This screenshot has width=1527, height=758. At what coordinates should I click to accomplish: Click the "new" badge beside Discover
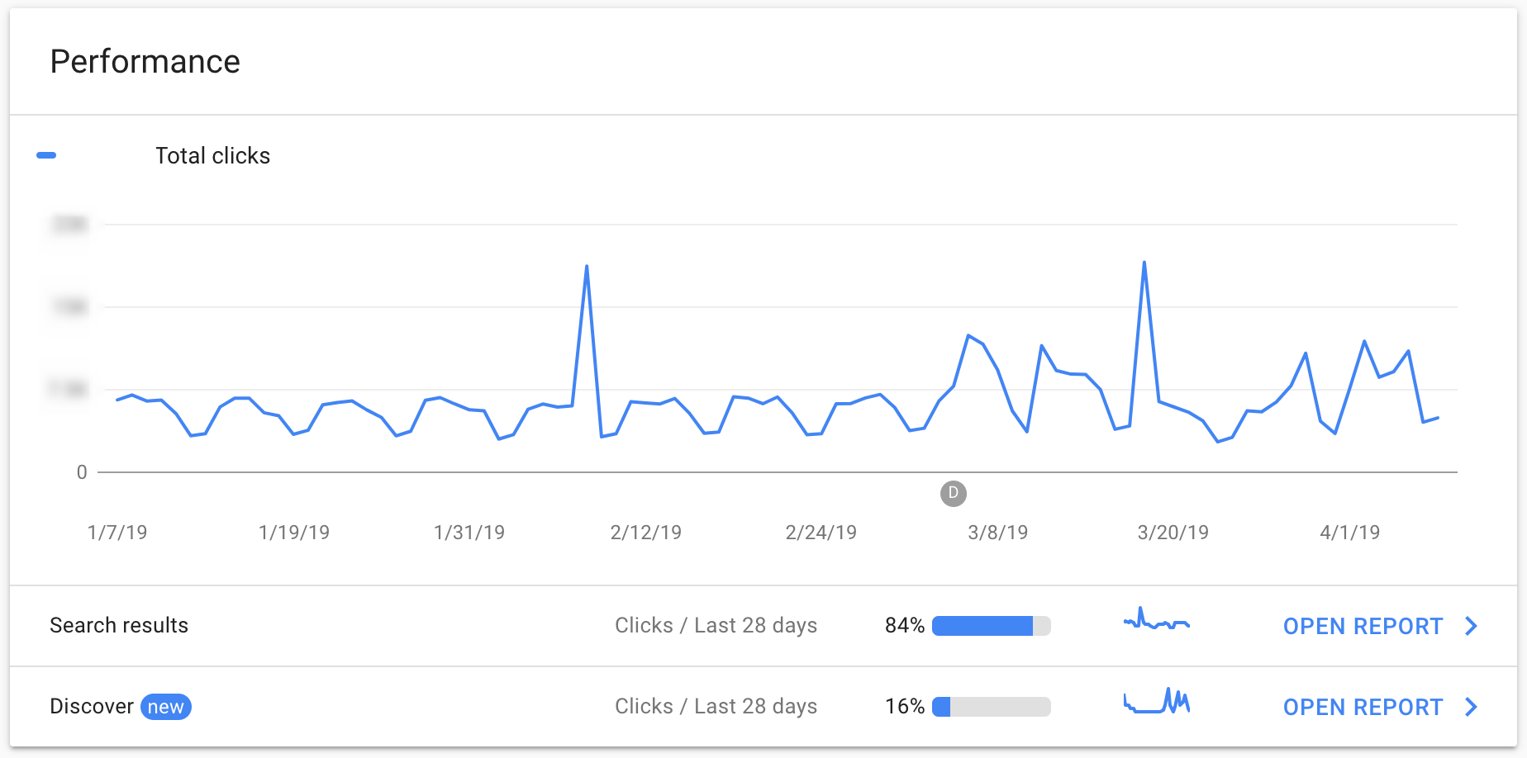tap(166, 707)
